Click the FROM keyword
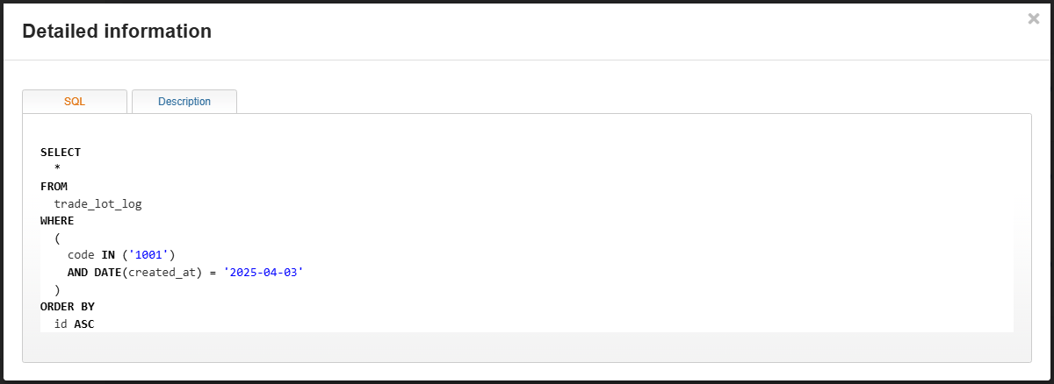This screenshot has height=384, width=1054. (54, 187)
